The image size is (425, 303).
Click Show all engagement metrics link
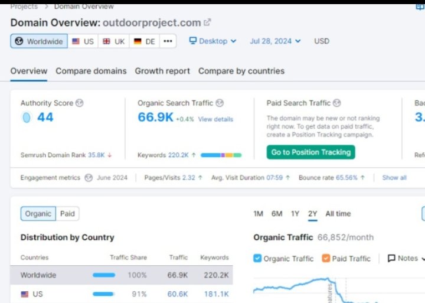click(x=394, y=178)
